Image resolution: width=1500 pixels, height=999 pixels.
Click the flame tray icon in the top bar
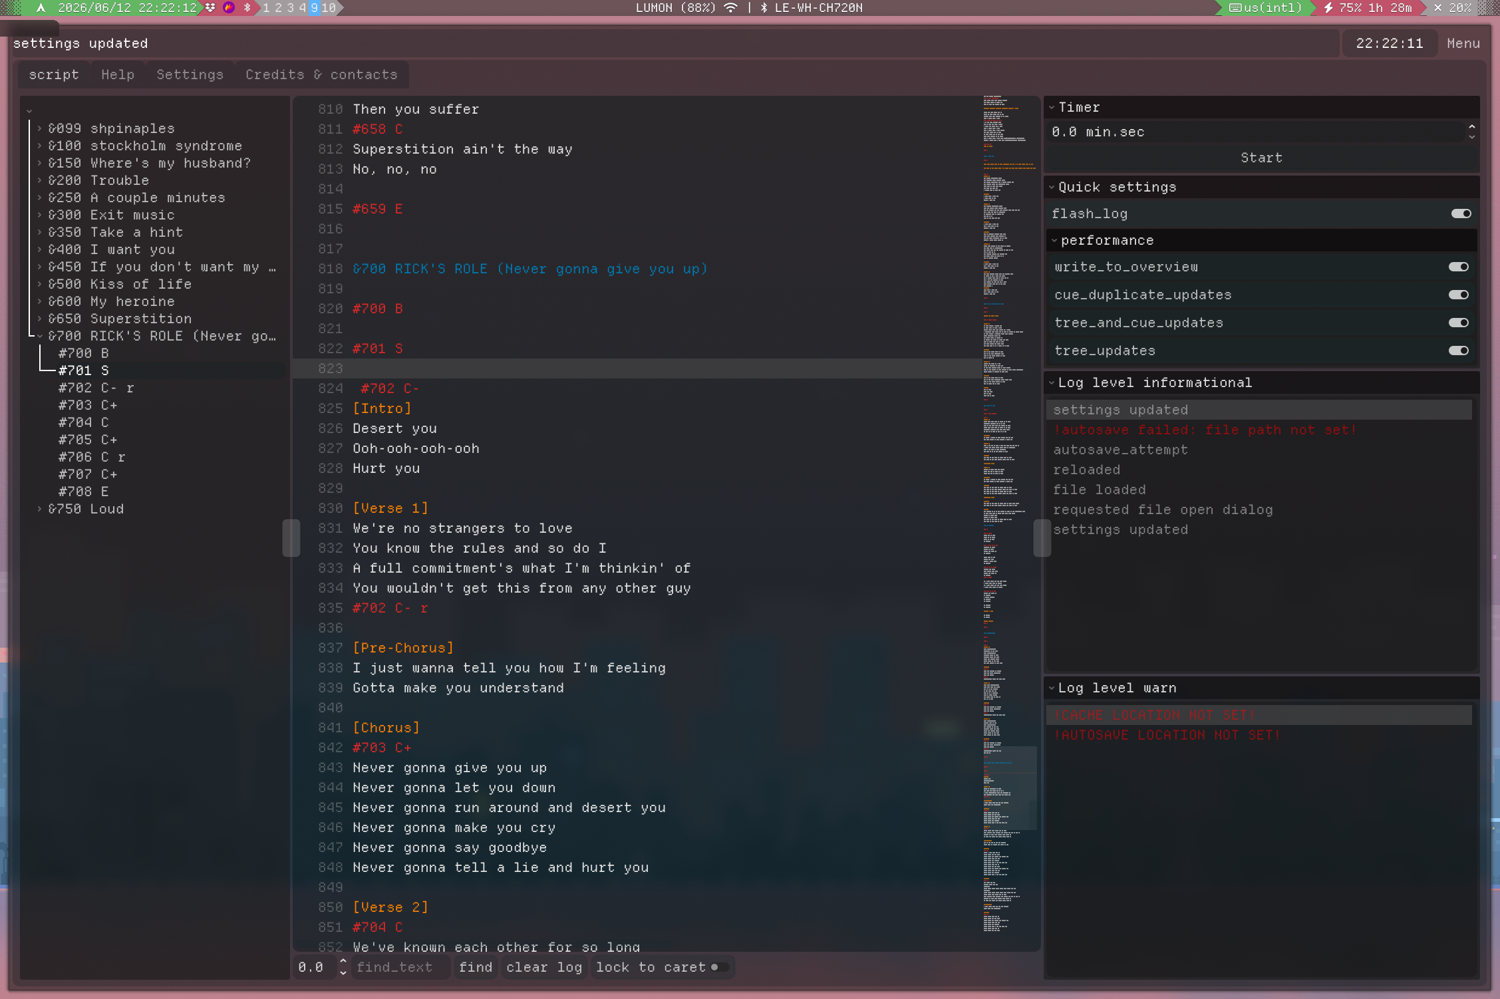pyautogui.click(x=229, y=8)
